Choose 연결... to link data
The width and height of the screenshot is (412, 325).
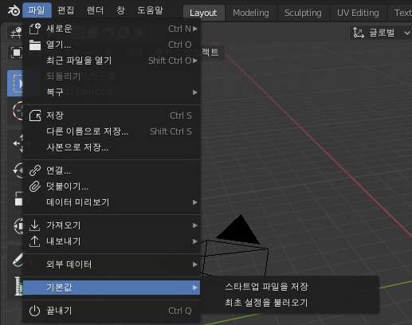tap(112, 170)
